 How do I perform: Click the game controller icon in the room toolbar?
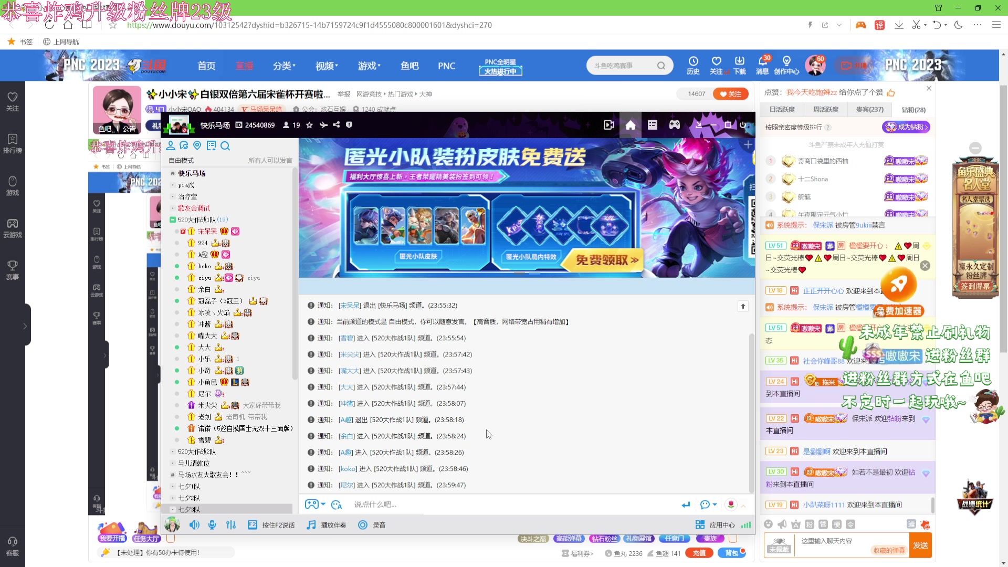coord(674,125)
